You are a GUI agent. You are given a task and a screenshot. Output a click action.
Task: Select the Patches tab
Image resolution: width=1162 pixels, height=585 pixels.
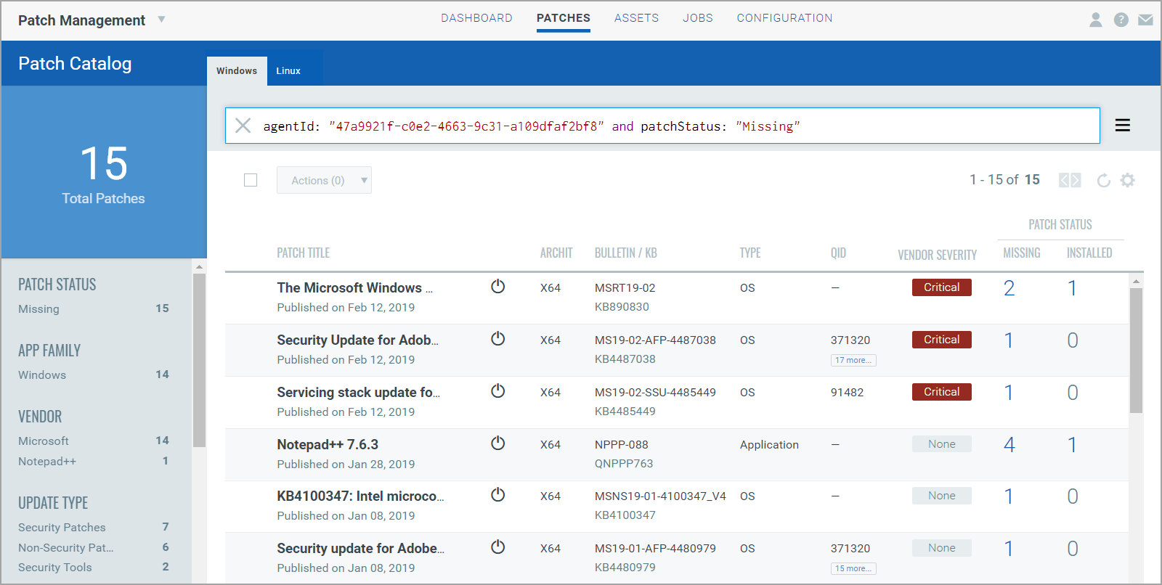(x=564, y=18)
